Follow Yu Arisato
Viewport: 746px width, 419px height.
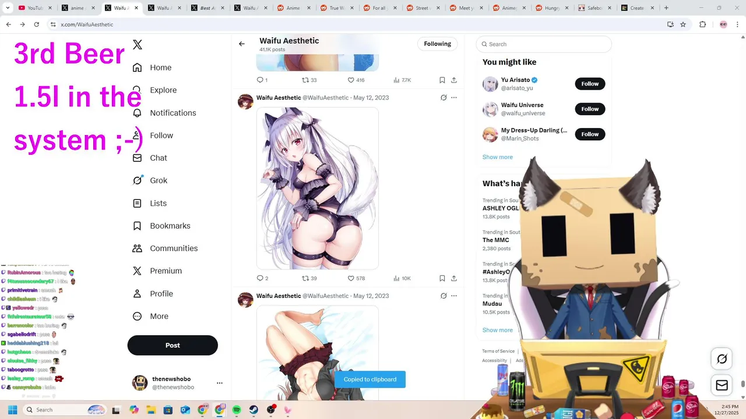click(590, 84)
